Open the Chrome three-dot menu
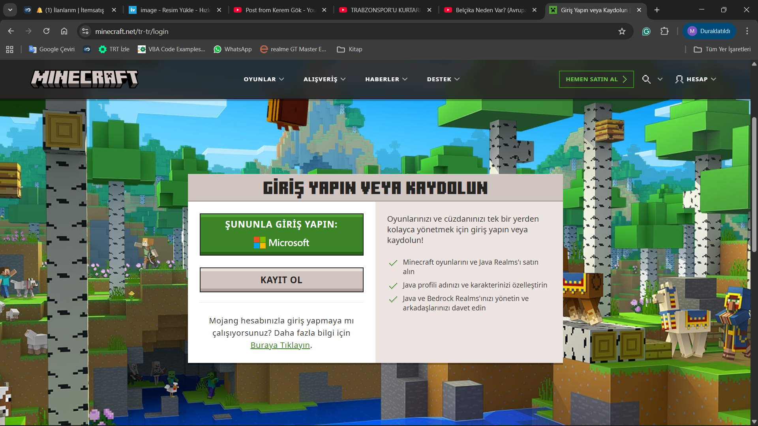The width and height of the screenshot is (758, 426). (747, 31)
